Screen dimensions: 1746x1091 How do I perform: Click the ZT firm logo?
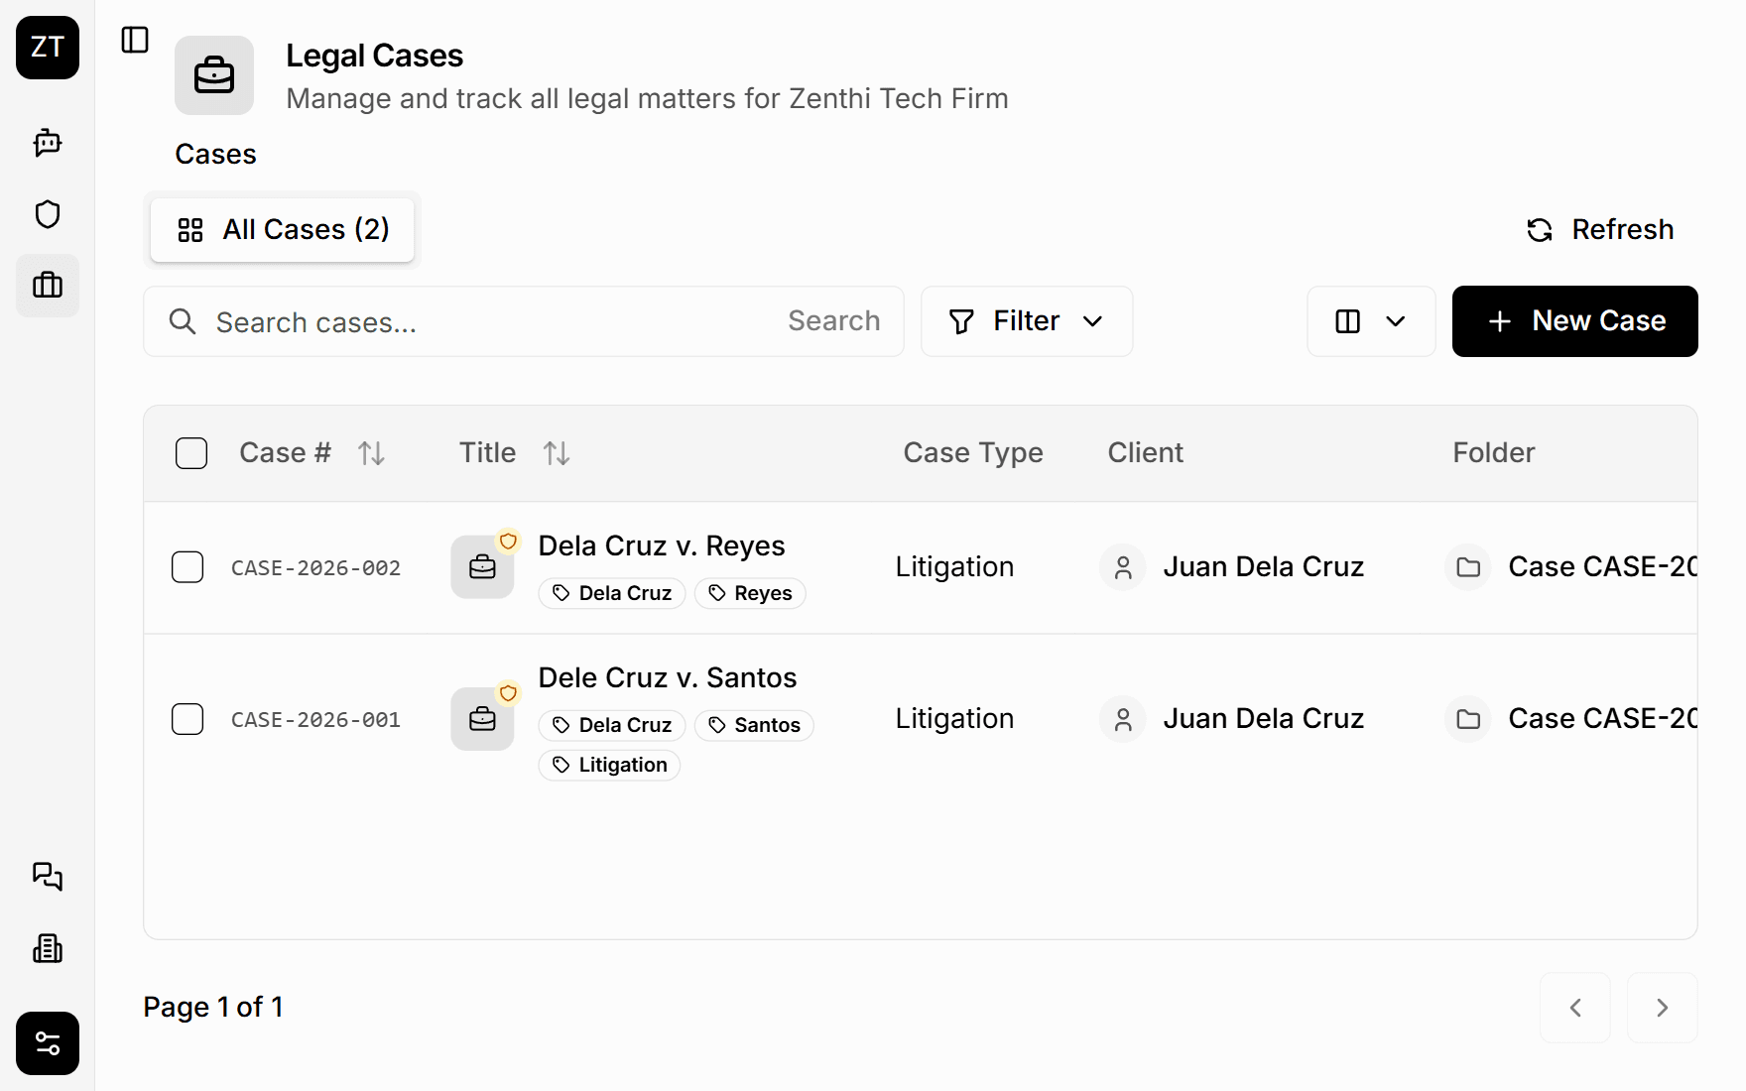48,48
